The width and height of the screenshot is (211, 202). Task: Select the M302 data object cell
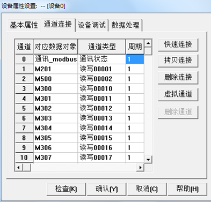click(x=55, y=108)
